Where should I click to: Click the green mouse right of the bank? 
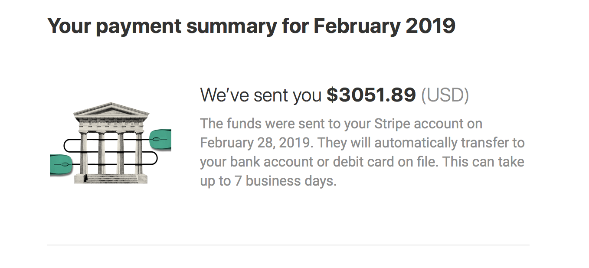[x=160, y=139]
